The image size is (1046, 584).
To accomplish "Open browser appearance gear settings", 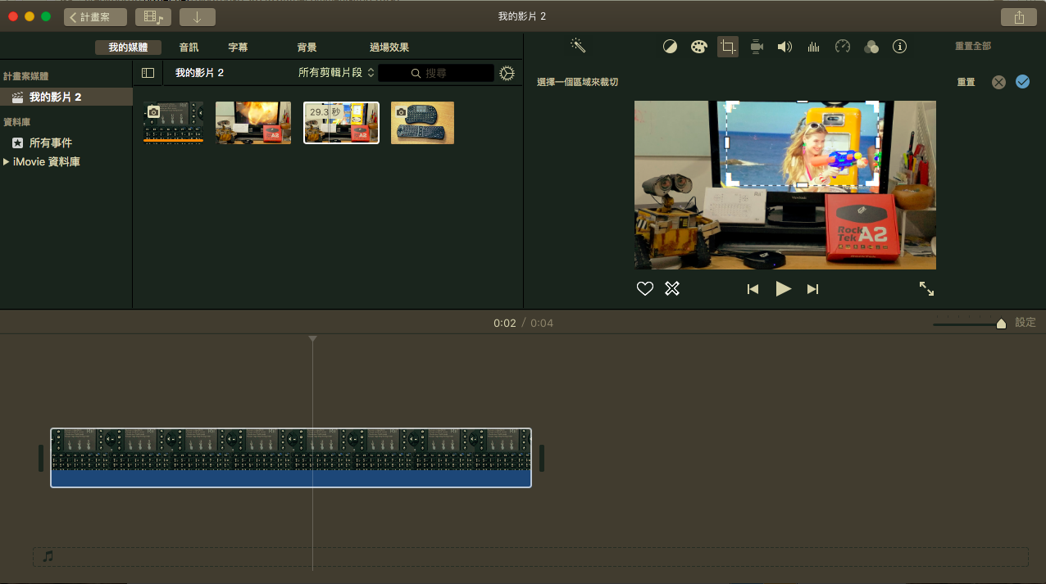I will tap(507, 73).
